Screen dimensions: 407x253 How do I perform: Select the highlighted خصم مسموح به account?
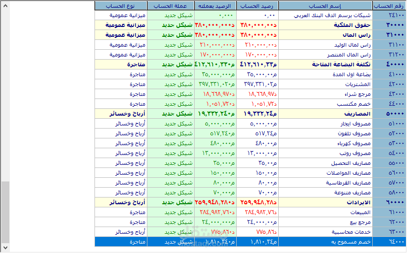click(325, 242)
